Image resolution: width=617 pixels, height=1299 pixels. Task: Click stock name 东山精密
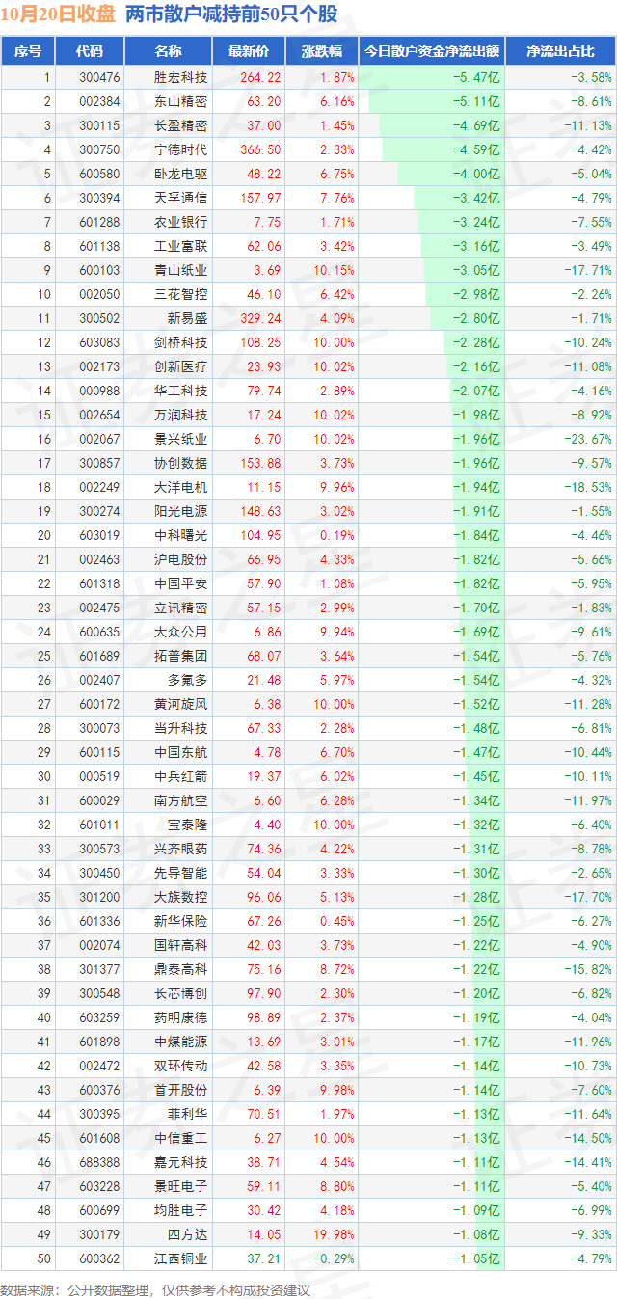pos(180,101)
